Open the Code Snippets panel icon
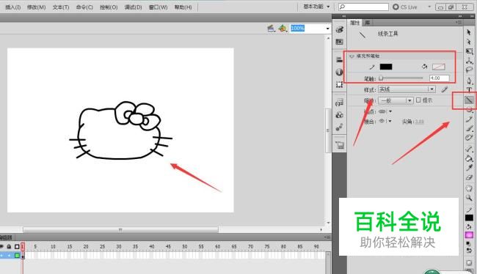The width and height of the screenshot is (477, 274). click(x=340, y=103)
